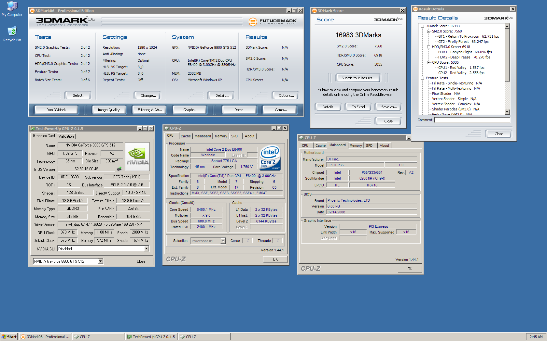Click the GPU-Z title bar icon
This screenshot has height=341, width=547.
tap(33, 129)
